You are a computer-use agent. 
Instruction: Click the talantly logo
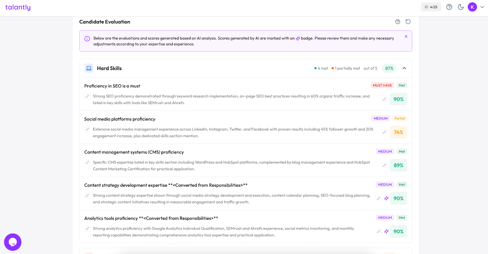coord(18,7)
